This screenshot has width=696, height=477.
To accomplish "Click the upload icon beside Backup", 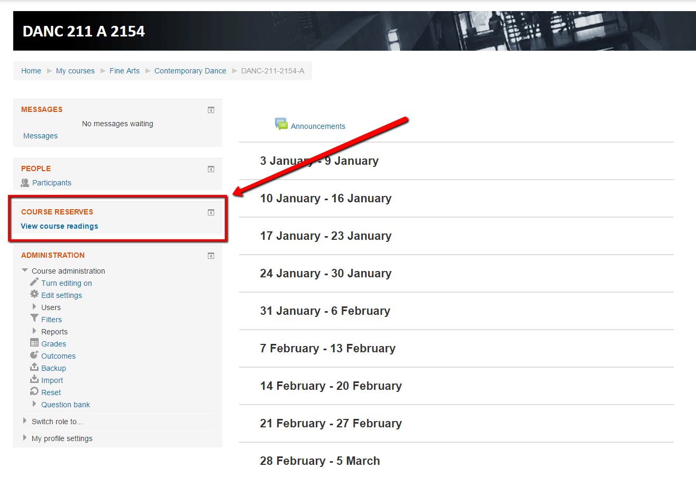I will click(34, 367).
